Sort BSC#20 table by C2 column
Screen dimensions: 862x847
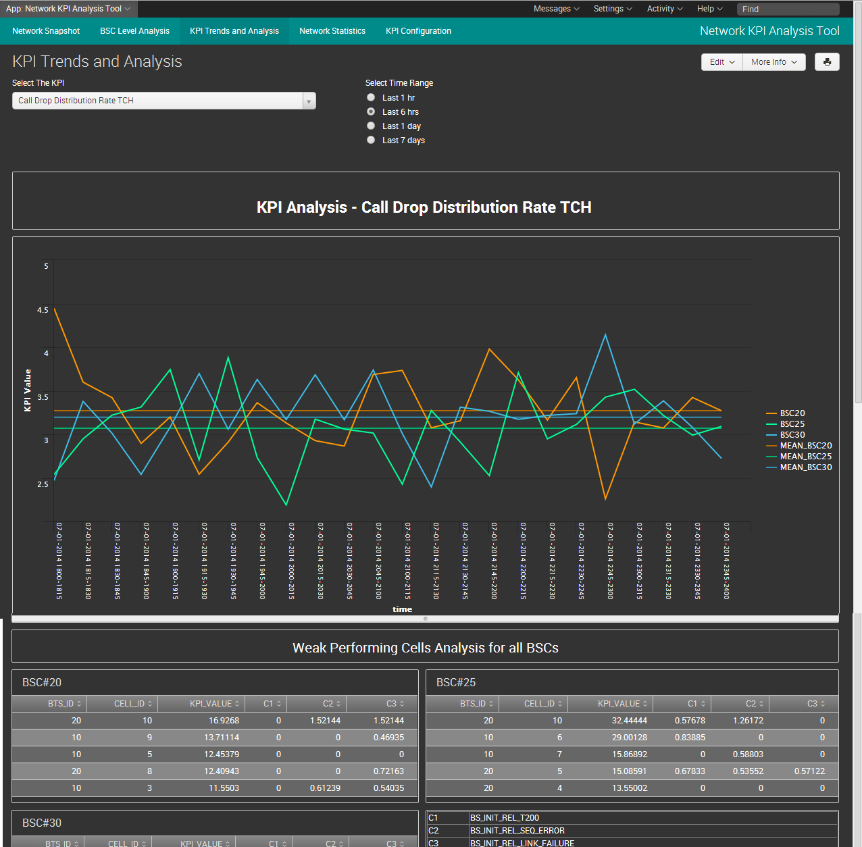[x=317, y=704]
